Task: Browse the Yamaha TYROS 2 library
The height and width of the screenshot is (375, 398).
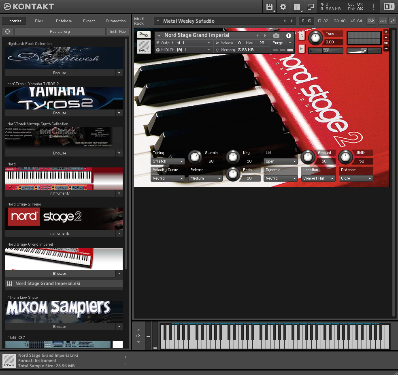Action: tap(60, 113)
